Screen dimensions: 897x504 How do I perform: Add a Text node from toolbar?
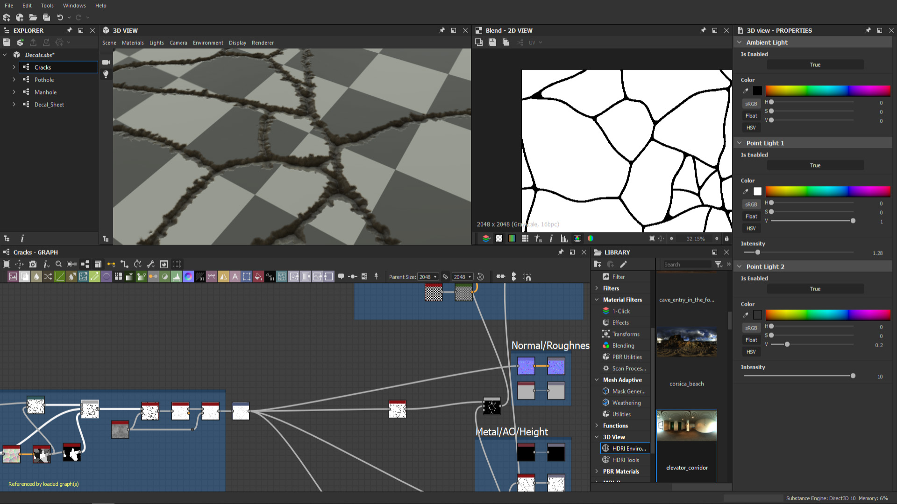click(235, 277)
